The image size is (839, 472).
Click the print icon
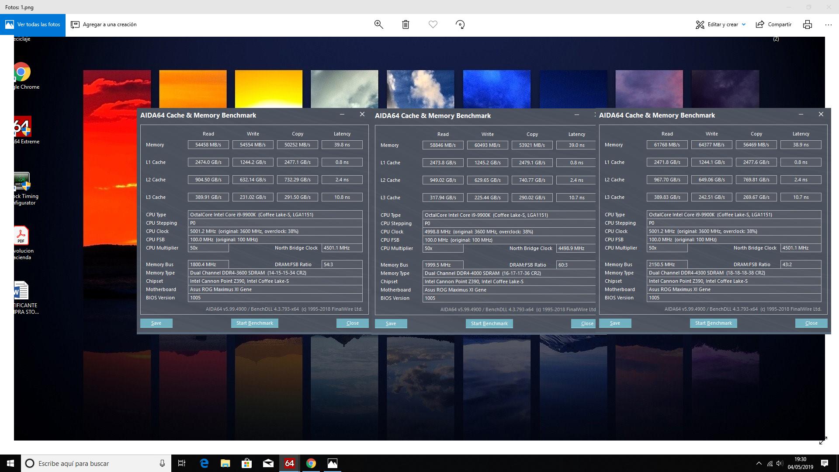(x=807, y=24)
